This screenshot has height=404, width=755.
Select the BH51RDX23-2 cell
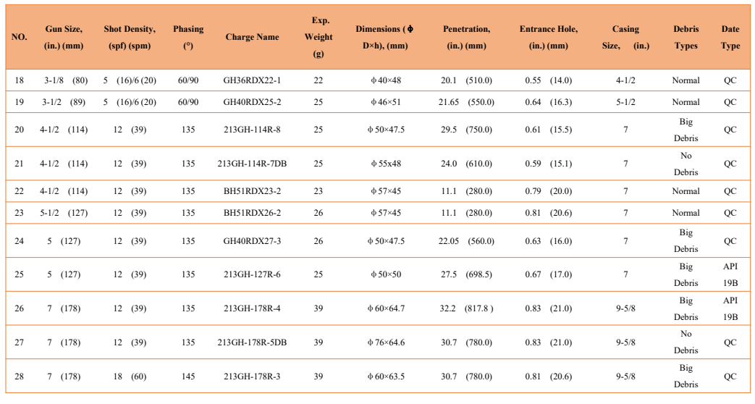[252, 191]
